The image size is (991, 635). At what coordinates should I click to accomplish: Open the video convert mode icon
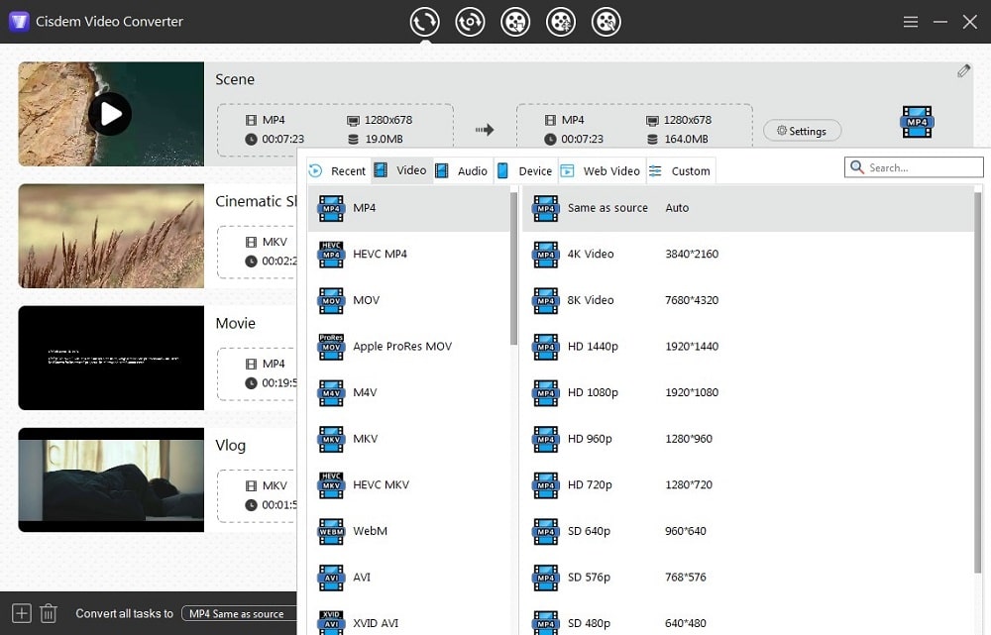pos(425,21)
